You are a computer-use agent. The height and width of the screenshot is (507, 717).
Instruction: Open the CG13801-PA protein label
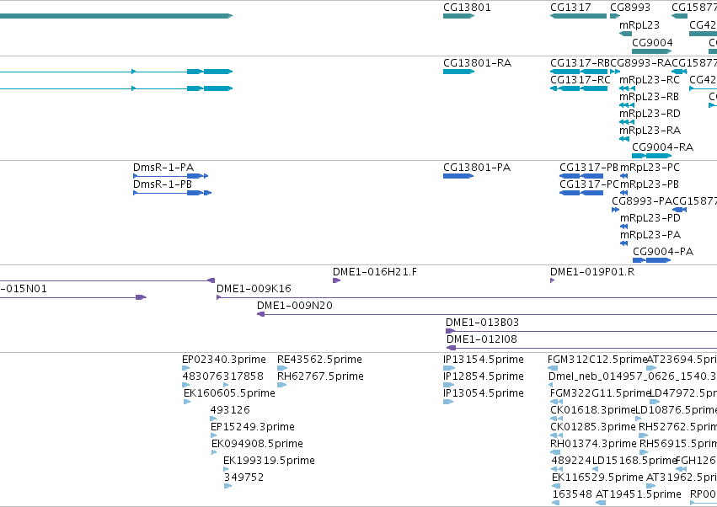click(x=477, y=168)
